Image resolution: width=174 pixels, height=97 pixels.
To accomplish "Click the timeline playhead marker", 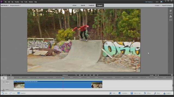I will tap(63, 78).
